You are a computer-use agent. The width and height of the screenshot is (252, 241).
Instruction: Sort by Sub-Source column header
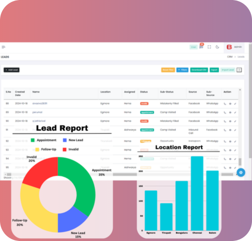tap(210, 93)
